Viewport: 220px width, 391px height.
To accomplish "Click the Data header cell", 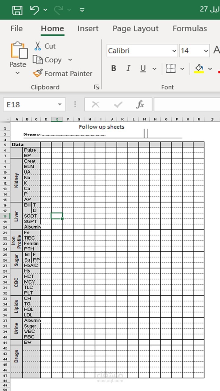I will point(18,144).
